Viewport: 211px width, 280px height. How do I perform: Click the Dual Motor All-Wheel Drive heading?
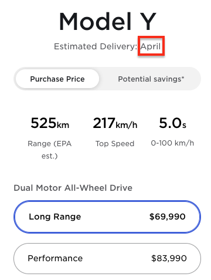coord(73,188)
